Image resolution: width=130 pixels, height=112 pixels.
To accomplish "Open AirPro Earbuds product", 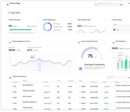I will [x=27, y=96].
